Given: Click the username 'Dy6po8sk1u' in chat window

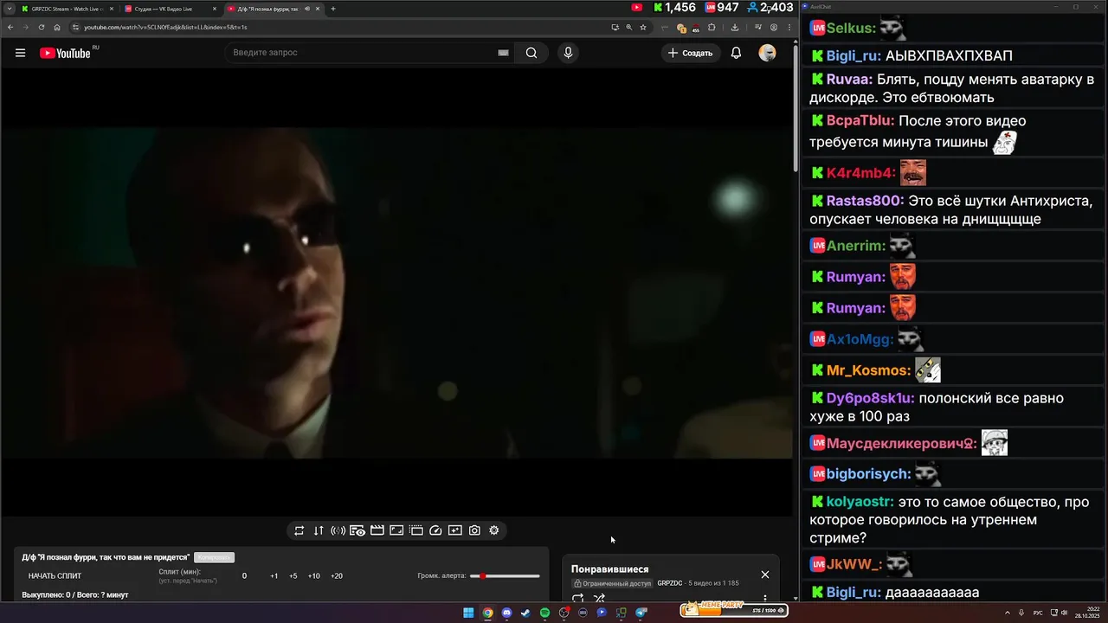Looking at the screenshot, I should [869, 398].
